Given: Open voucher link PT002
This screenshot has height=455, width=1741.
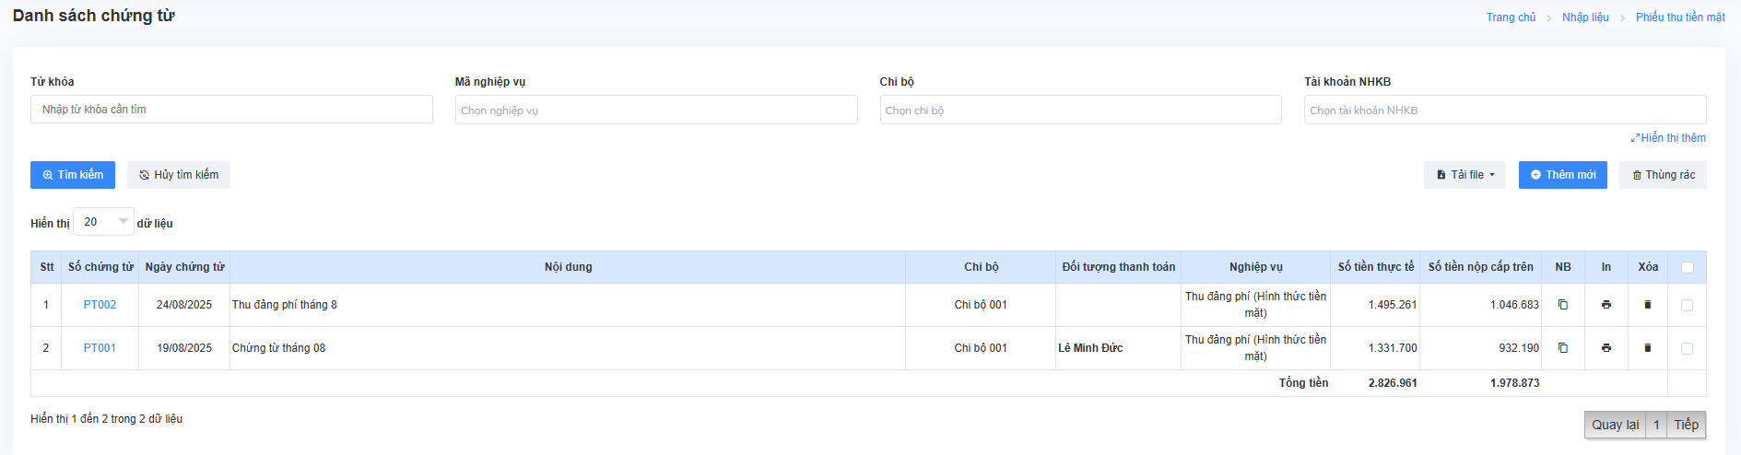Looking at the screenshot, I should (100, 305).
